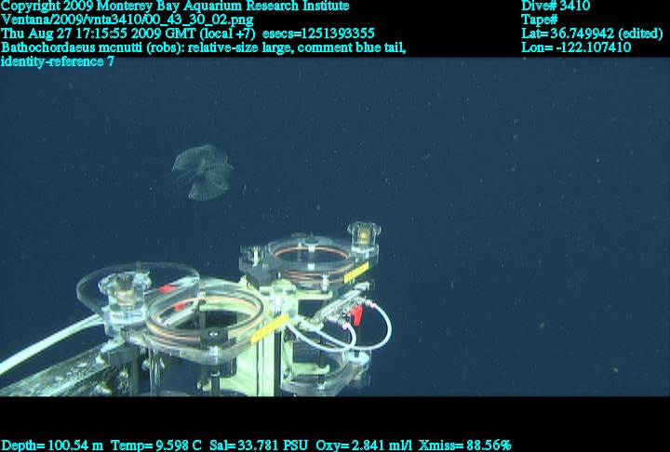Click the Depth= 100.54 m reading
The height and width of the screenshot is (452, 670).
click(x=52, y=445)
